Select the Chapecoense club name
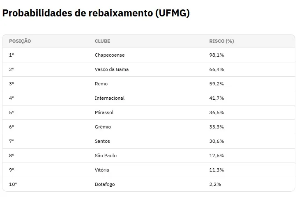Screen dimensions: 297x197 110,55
